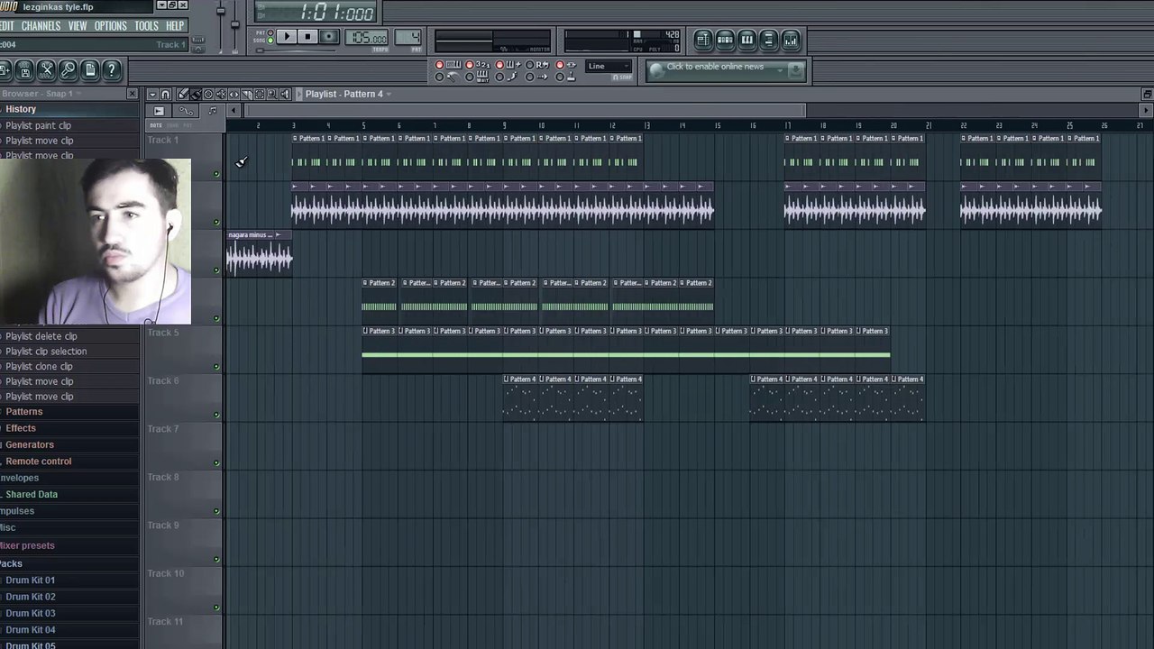This screenshot has width=1154, height=649.
Task: Click the Play transport button
Action: pos(287,36)
